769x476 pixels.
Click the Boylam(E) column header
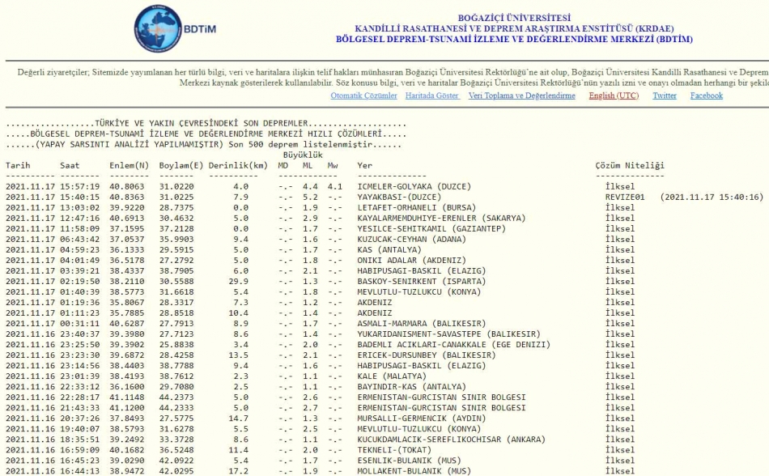(x=181, y=166)
